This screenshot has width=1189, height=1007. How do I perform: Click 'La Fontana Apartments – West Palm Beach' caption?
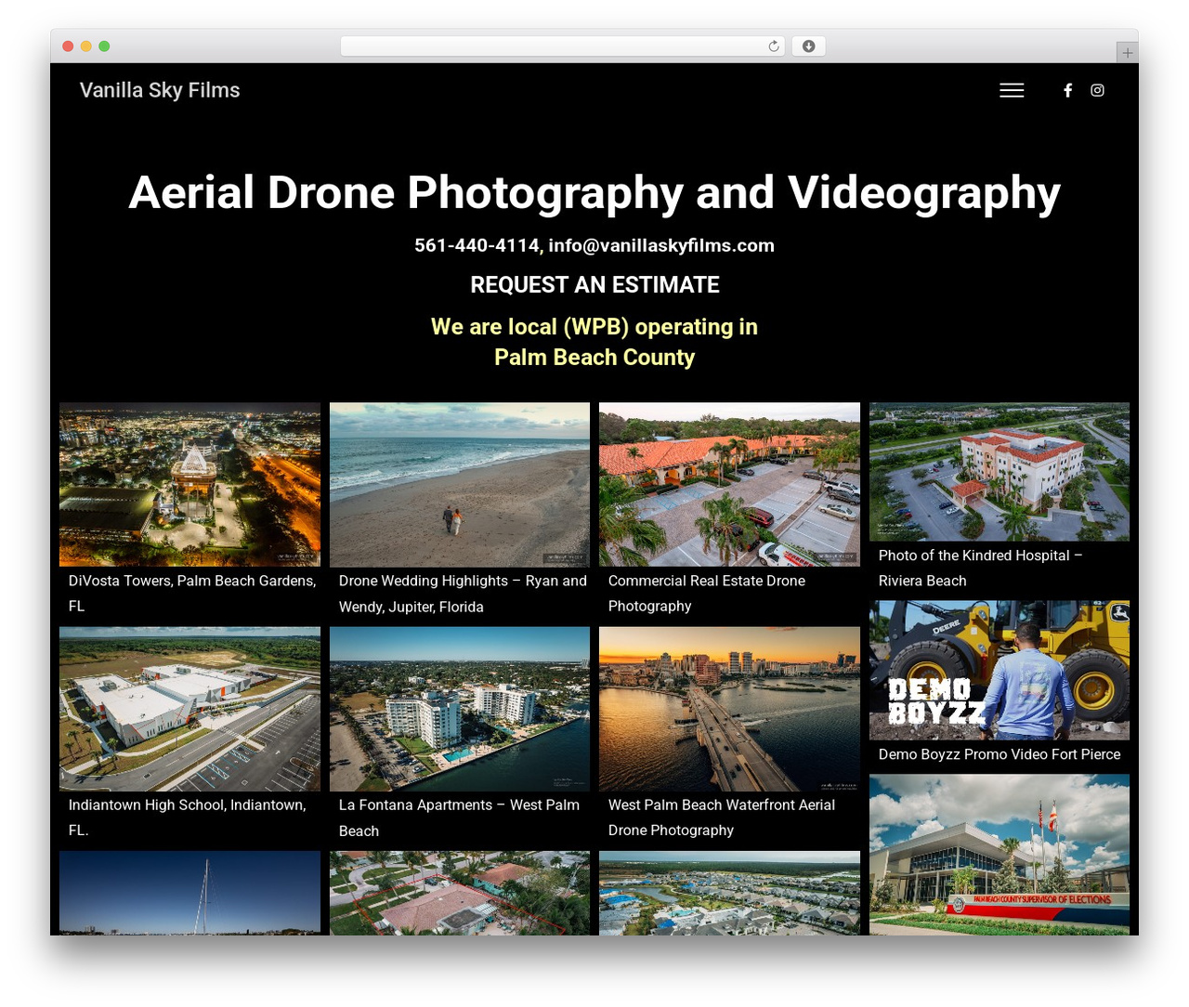tap(459, 817)
